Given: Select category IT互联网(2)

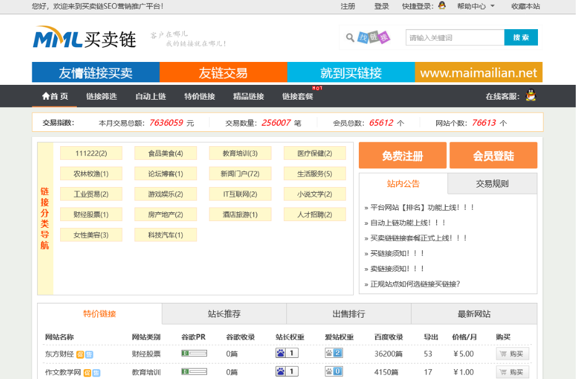Looking at the screenshot, I should point(240,194).
